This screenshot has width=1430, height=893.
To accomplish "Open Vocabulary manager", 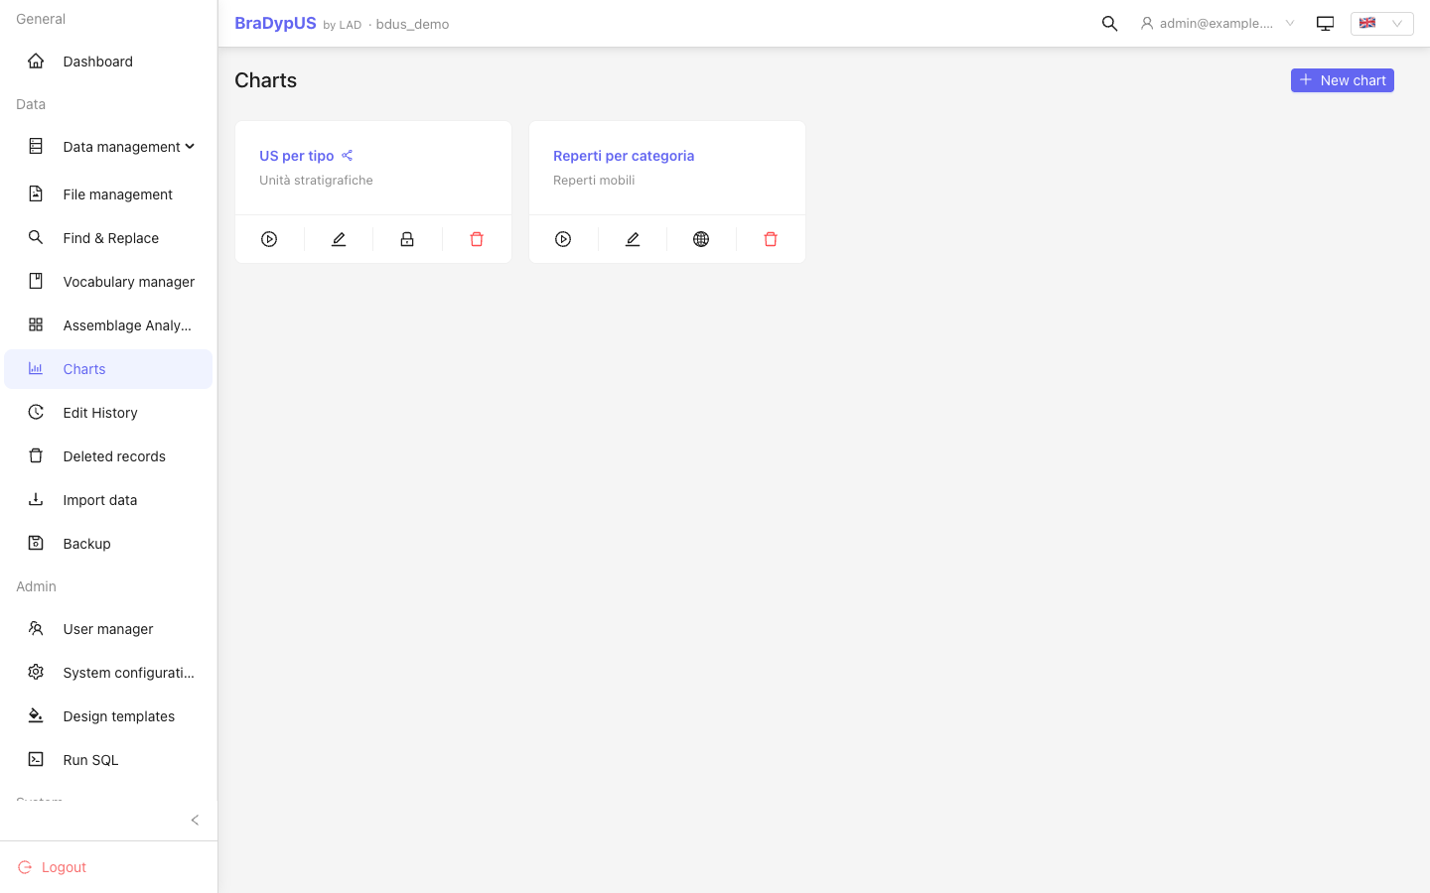I will click(108, 282).
